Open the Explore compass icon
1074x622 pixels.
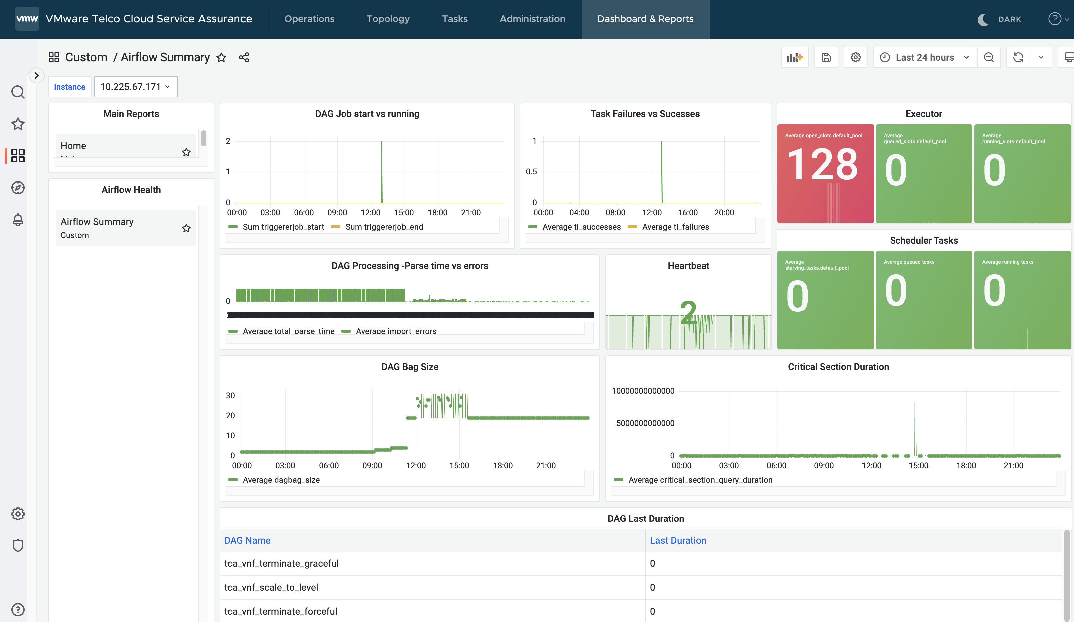(x=17, y=188)
